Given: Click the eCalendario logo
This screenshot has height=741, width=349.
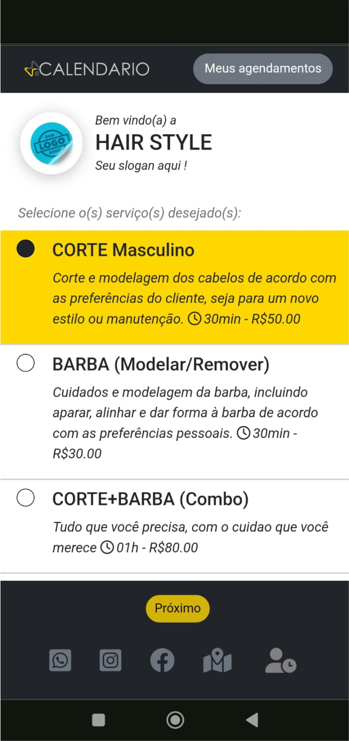Looking at the screenshot, I should click(x=87, y=69).
